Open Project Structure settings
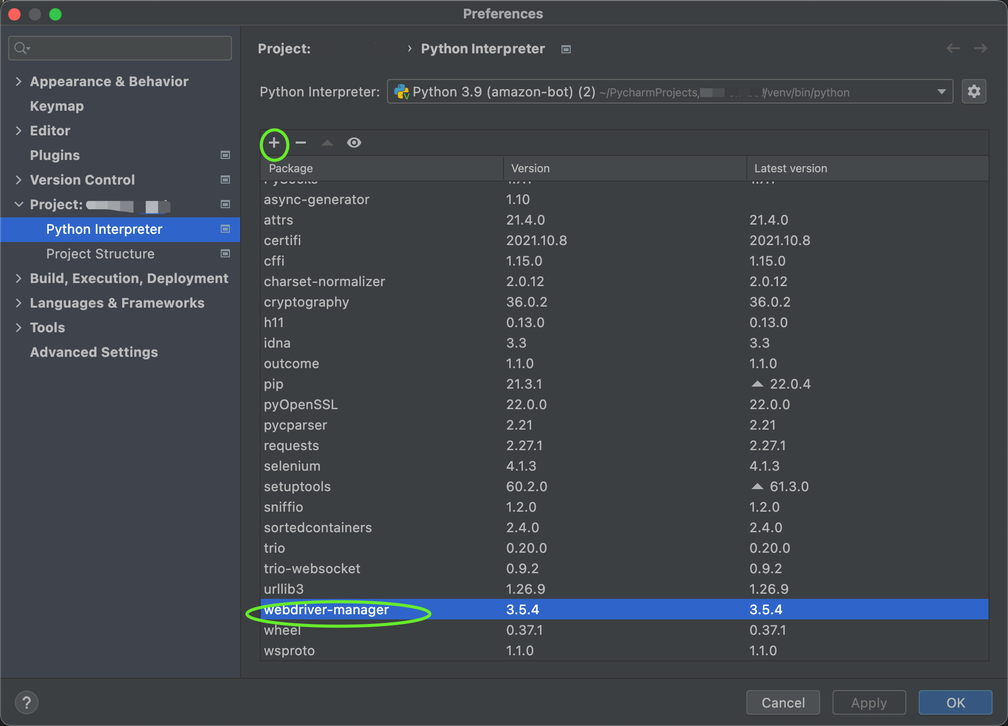The width and height of the screenshot is (1008, 726). [x=100, y=254]
